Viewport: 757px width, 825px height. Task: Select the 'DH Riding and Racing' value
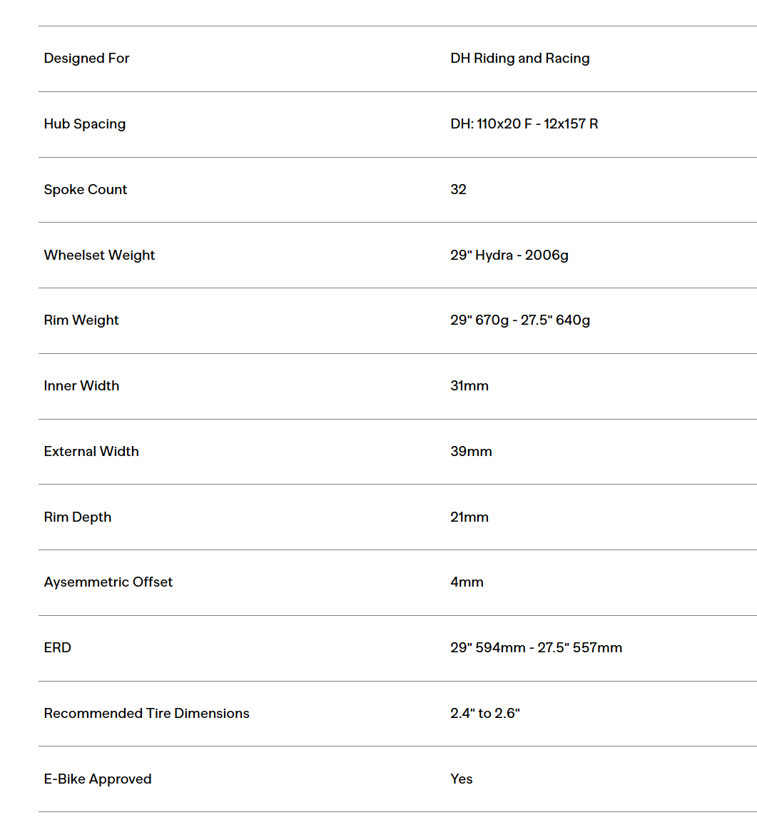point(519,59)
